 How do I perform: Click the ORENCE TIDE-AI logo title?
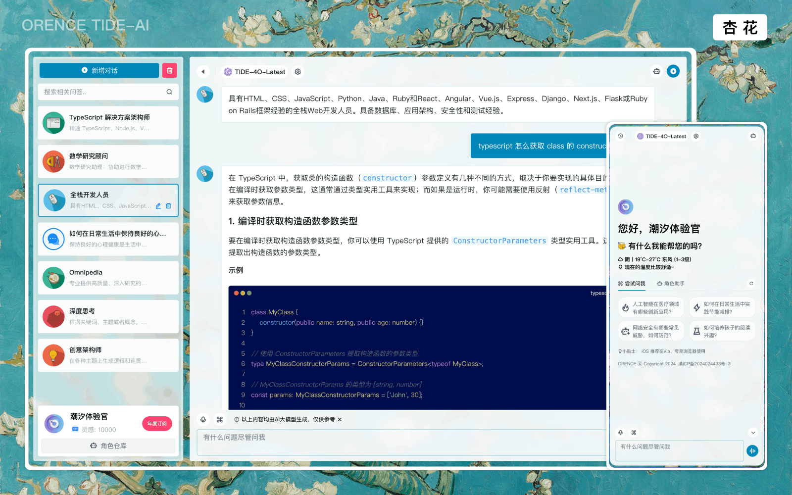pos(85,25)
